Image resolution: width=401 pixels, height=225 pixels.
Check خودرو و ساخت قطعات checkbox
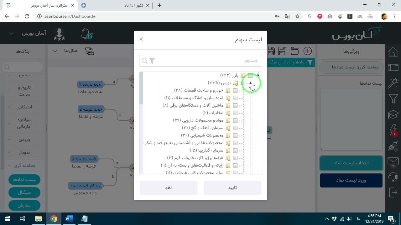(235, 91)
